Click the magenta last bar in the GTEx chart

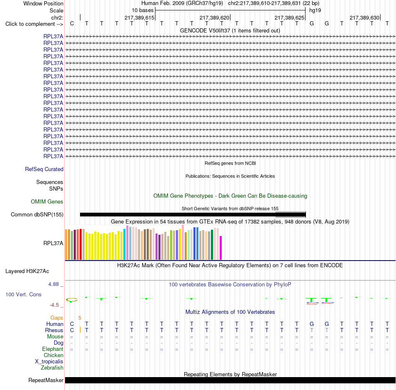point(221,248)
